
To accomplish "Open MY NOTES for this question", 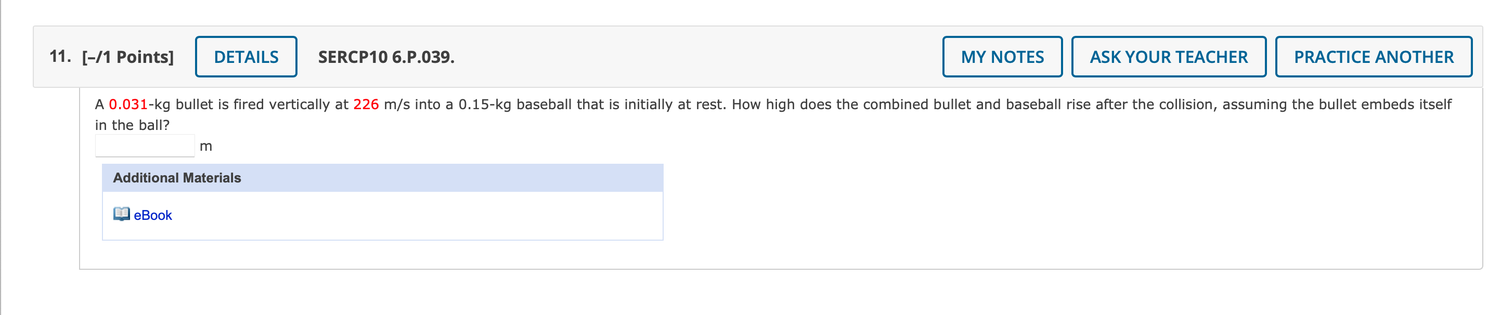I will 1002,57.
